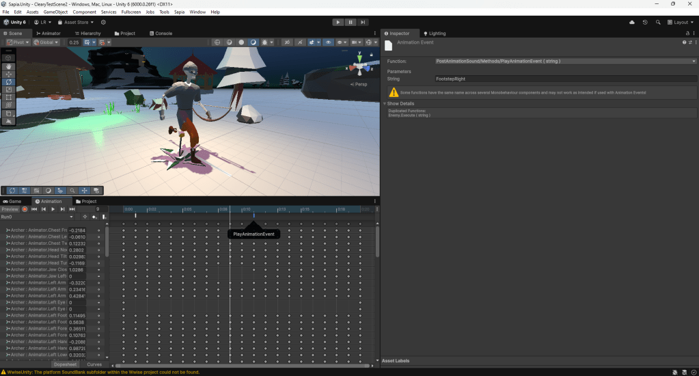Image resolution: width=699 pixels, height=376 pixels.
Task: Select the Rotate tool in Scene toolbar
Action: pyautogui.click(x=8, y=82)
